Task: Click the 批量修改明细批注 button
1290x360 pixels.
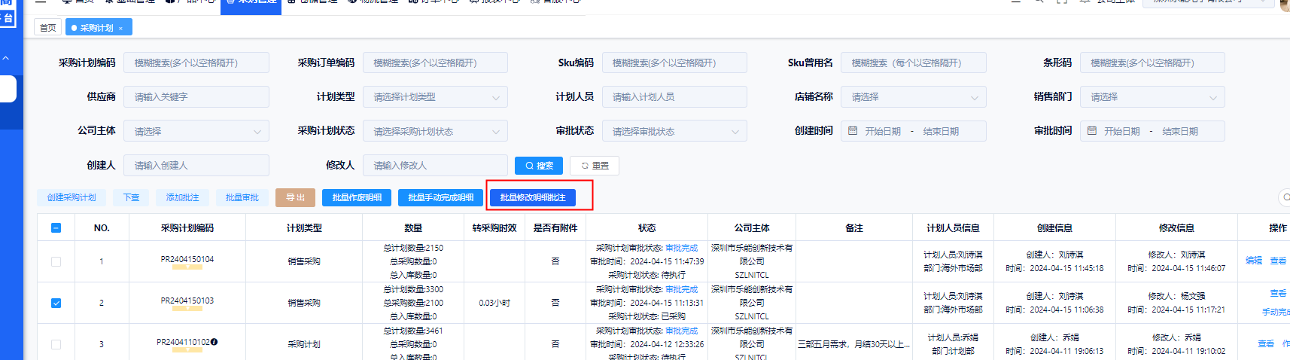Action: coord(533,197)
